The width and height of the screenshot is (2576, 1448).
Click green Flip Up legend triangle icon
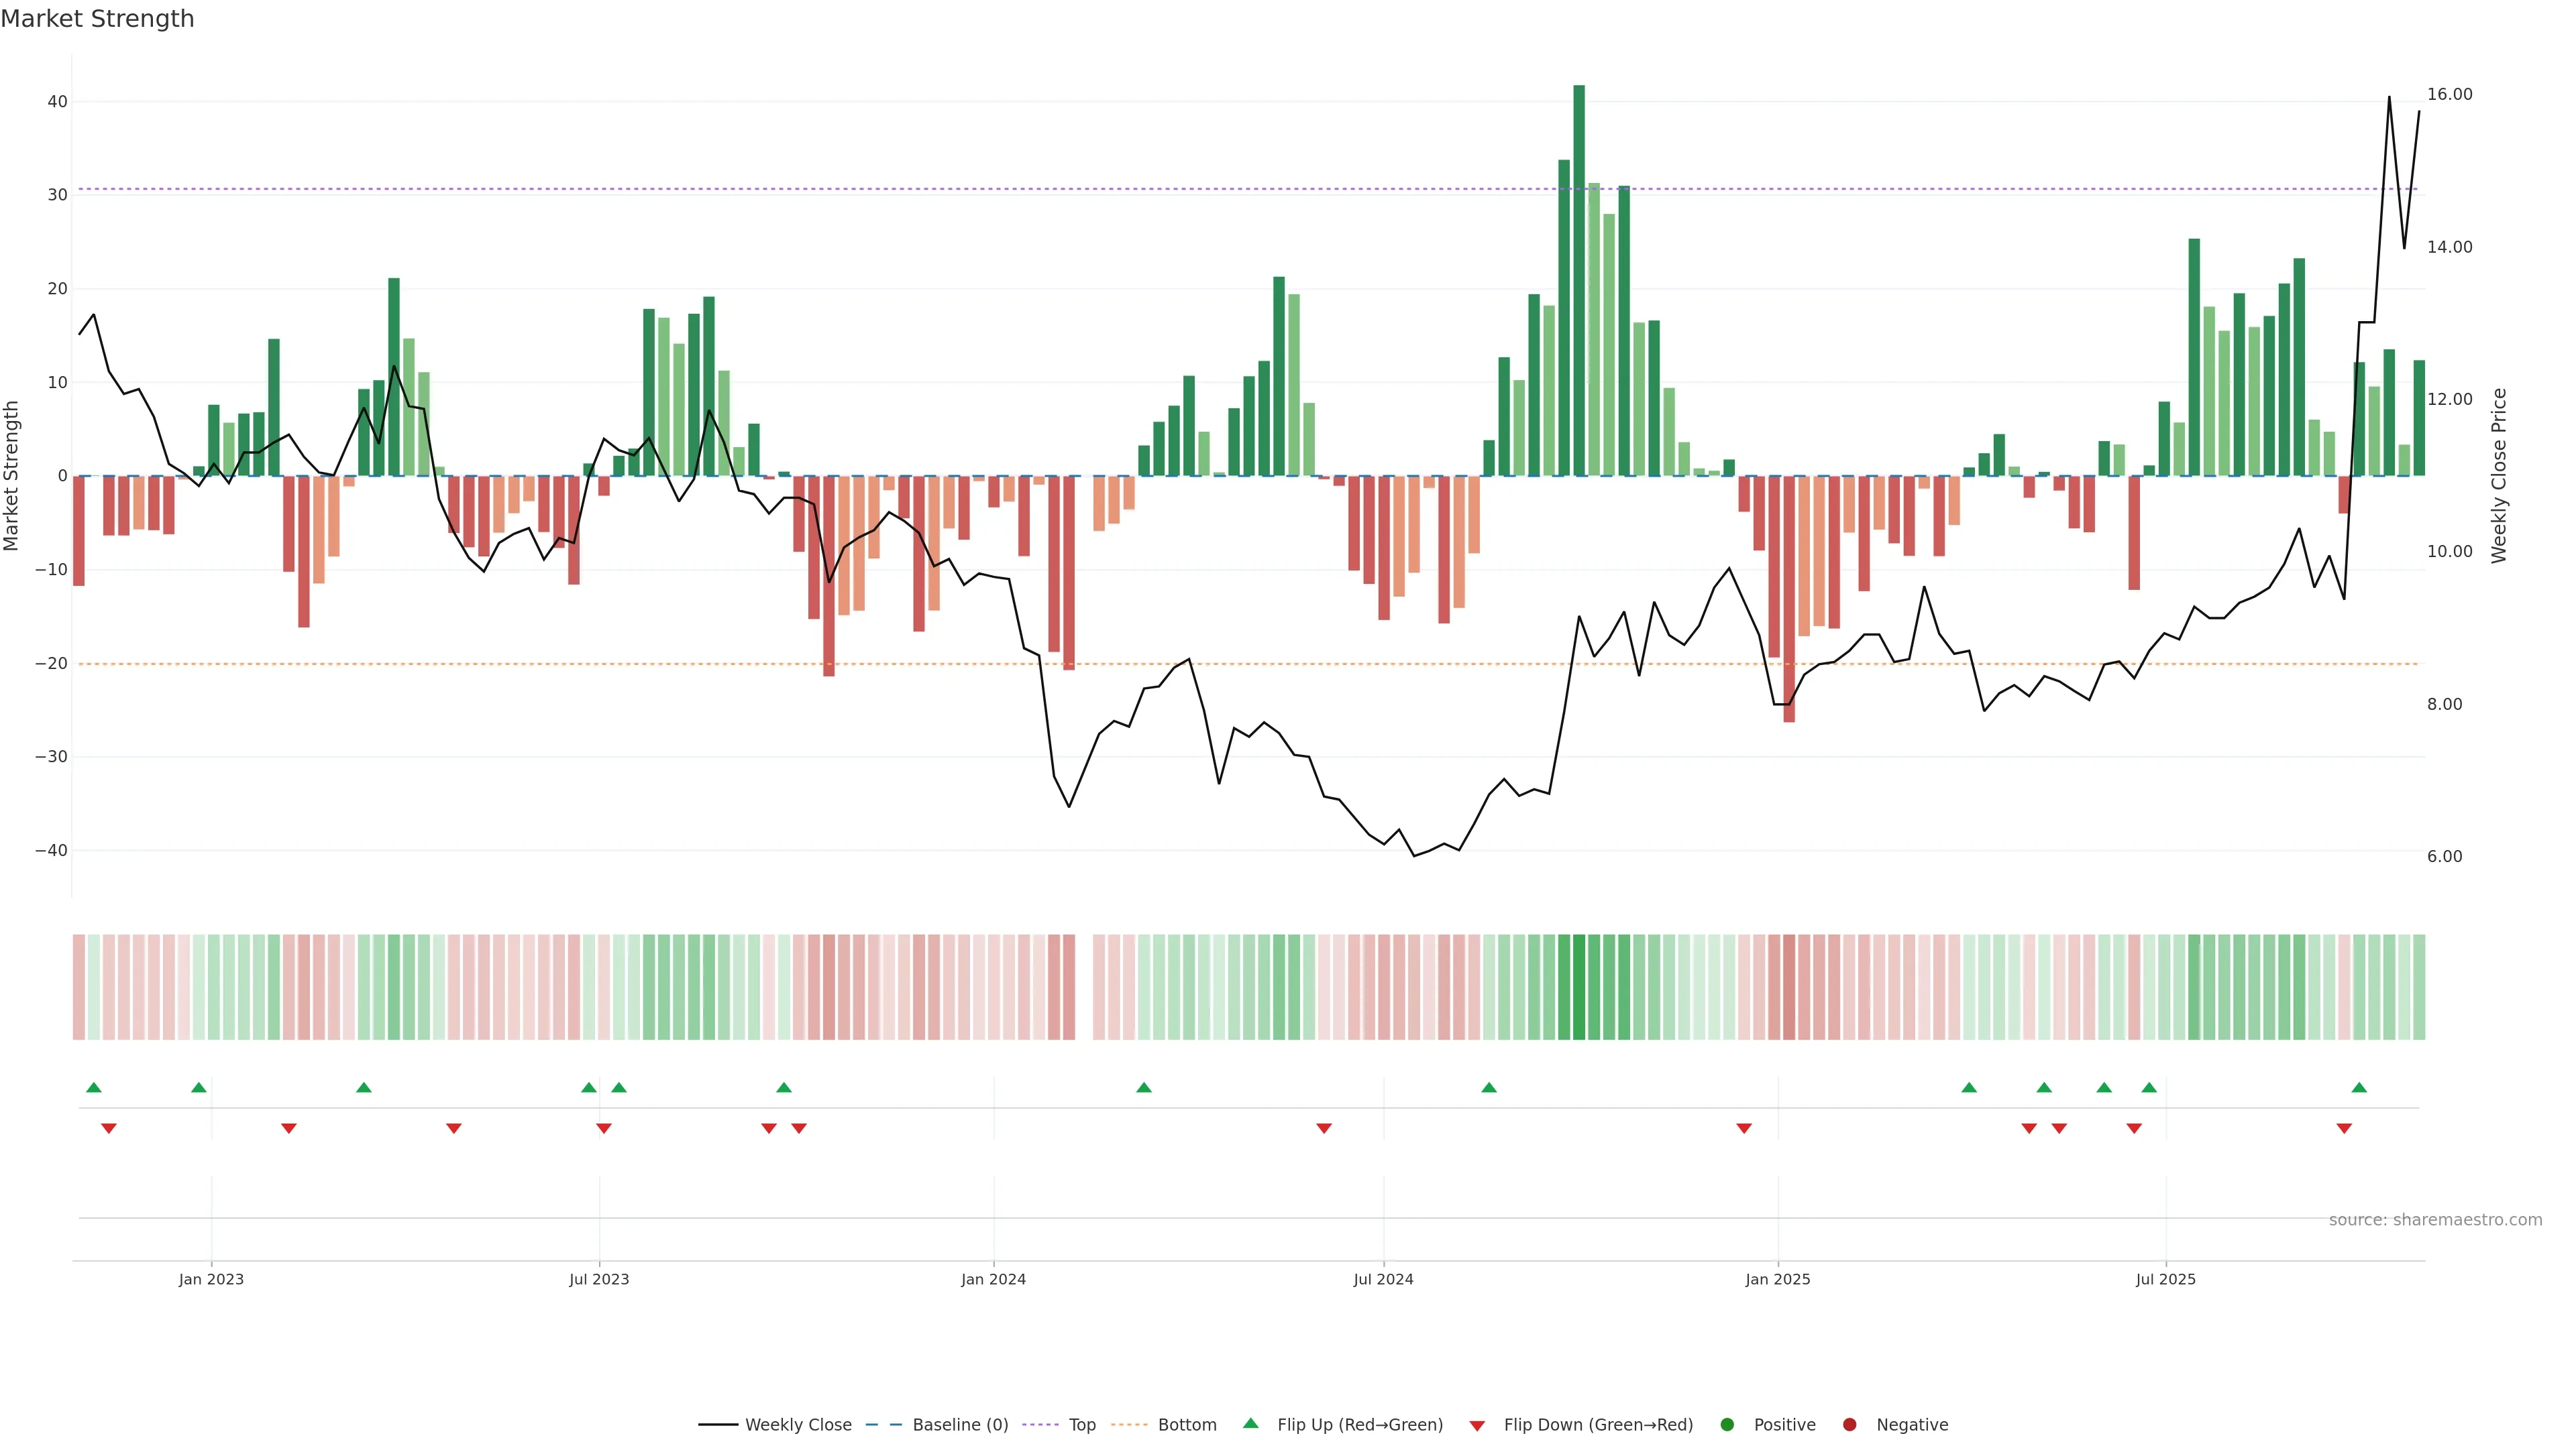(x=1250, y=1423)
